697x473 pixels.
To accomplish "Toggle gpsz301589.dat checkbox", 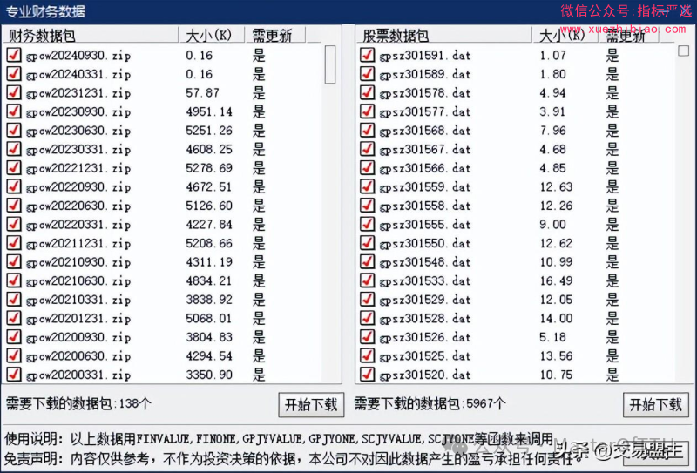I will (367, 73).
